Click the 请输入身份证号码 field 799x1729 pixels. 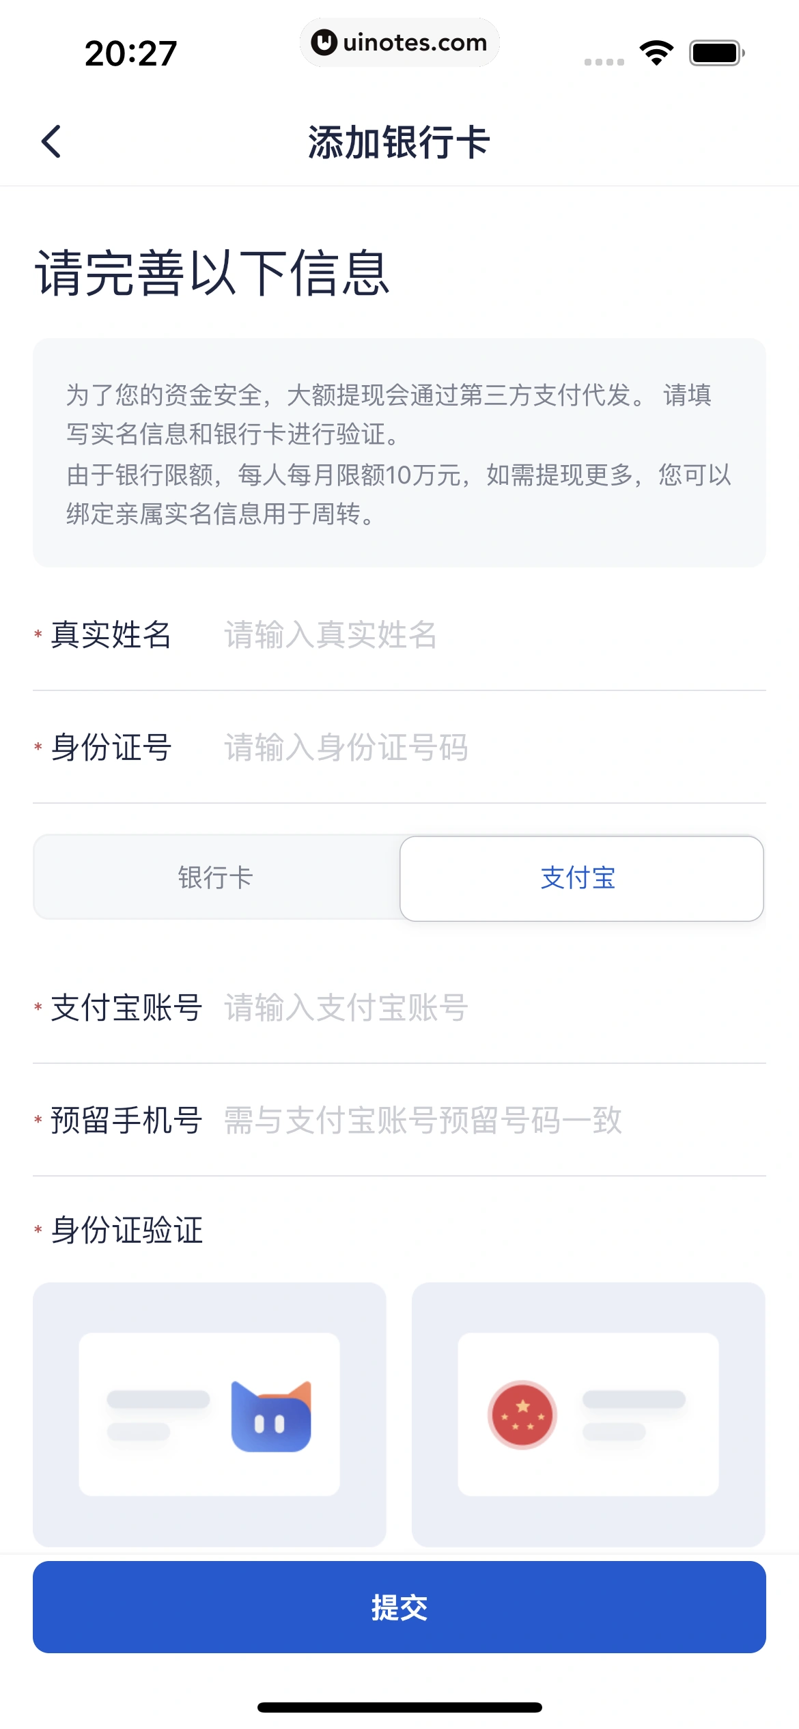pos(492,748)
